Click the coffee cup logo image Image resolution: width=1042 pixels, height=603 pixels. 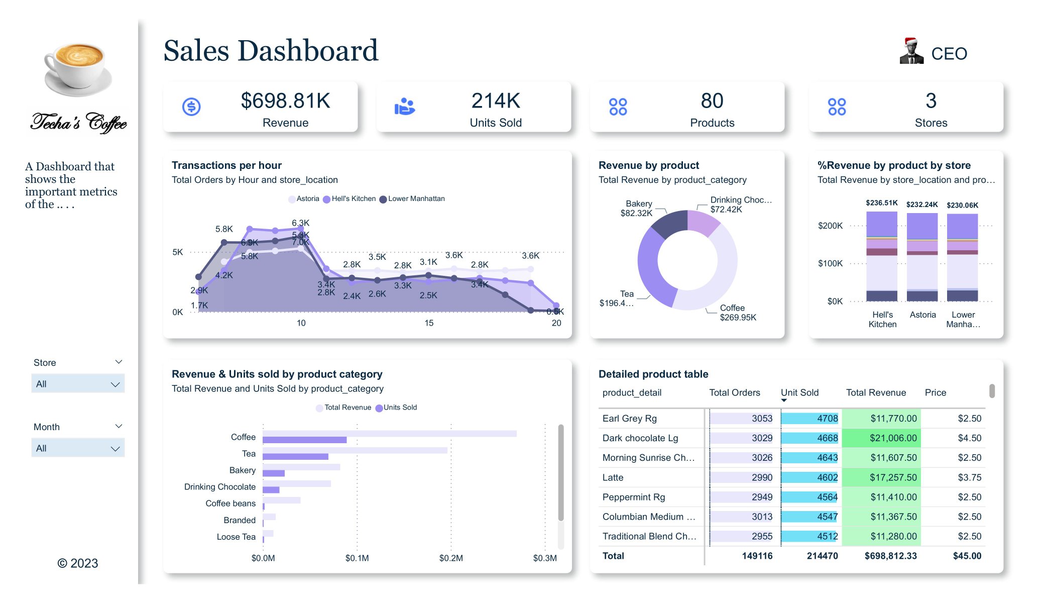click(78, 69)
